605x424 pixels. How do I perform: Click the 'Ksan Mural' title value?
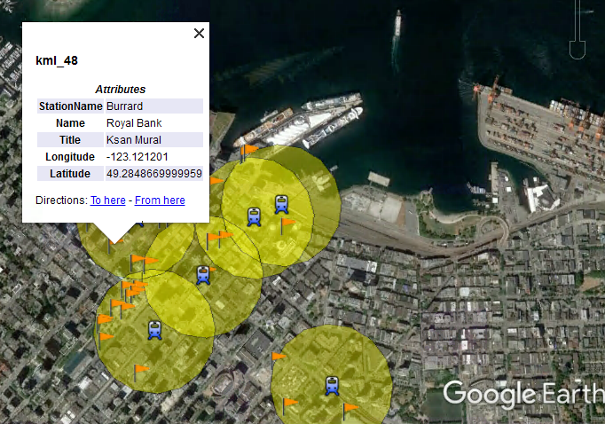click(134, 139)
